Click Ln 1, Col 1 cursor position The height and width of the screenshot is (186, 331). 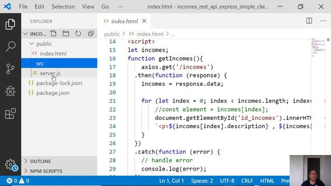pyautogui.click(x=171, y=181)
